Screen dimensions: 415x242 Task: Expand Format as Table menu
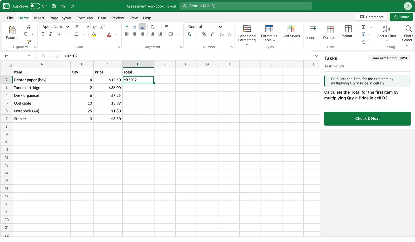pyautogui.click(x=269, y=34)
